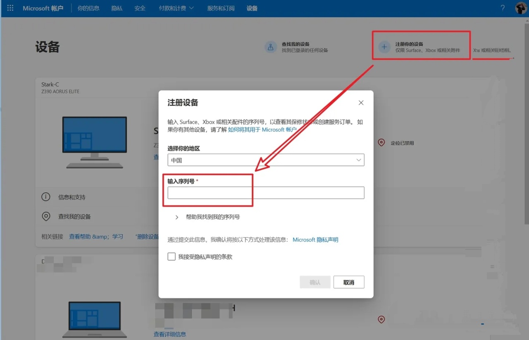Open the 查看帮助 & 学习 link
The image size is (529, 340).
[96, 237]
